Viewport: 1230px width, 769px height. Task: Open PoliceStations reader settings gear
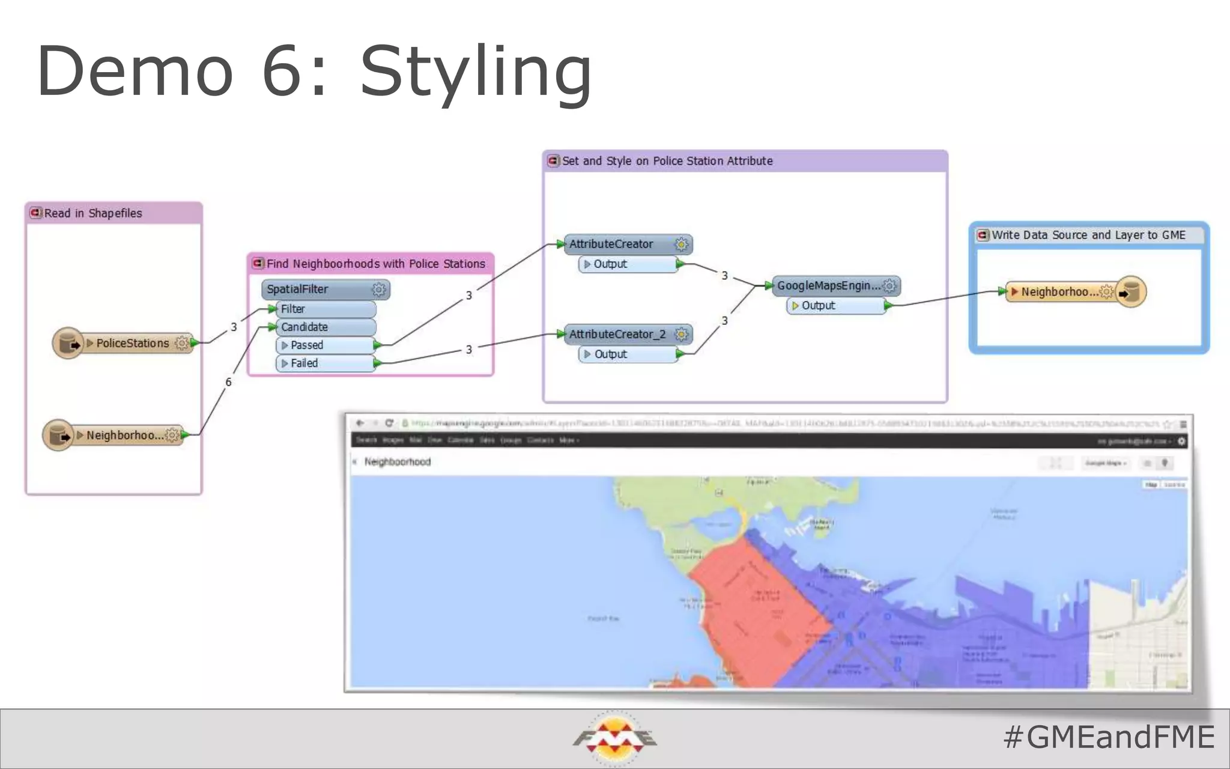tap(181, 343)
